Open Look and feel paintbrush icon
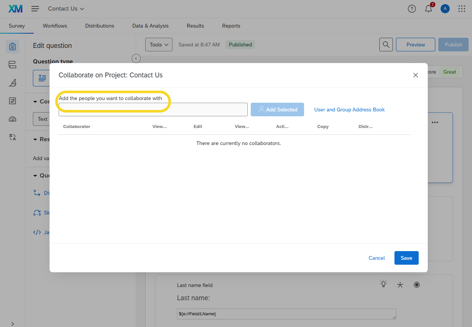472x327 pixels. [12, 83]
